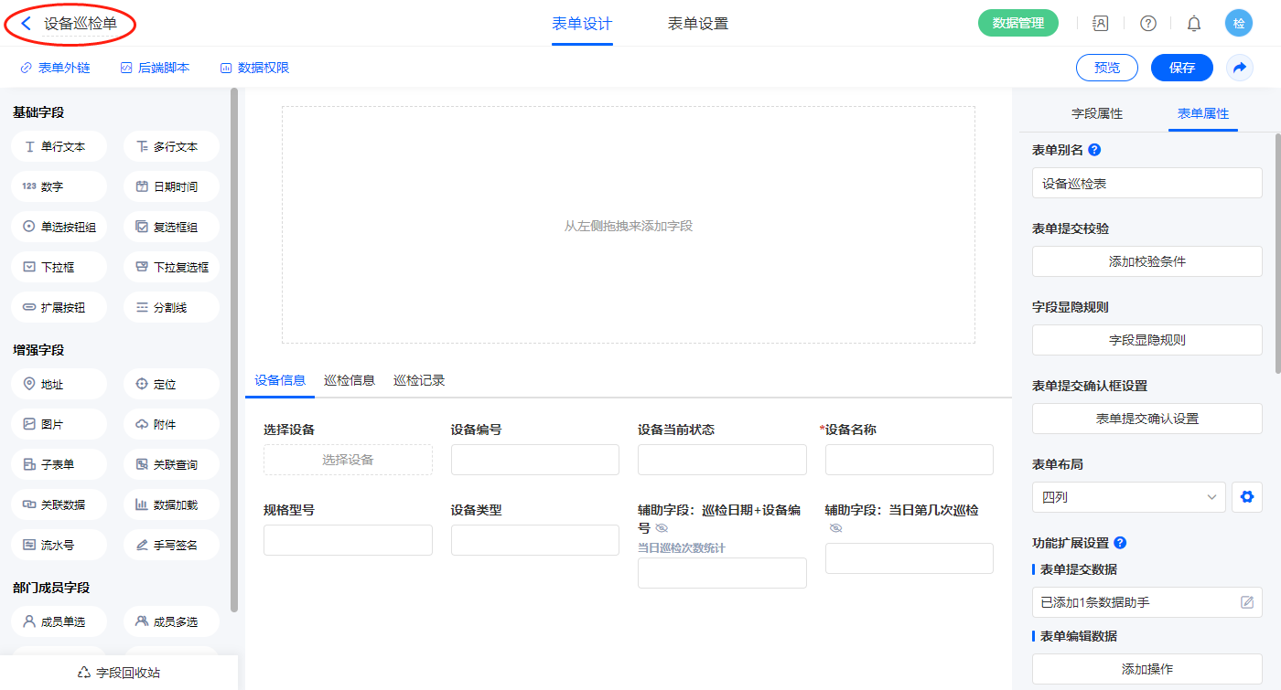
Task: Expand the 表单布局 四列 dropdown
Action: [x=1128, y=497]
